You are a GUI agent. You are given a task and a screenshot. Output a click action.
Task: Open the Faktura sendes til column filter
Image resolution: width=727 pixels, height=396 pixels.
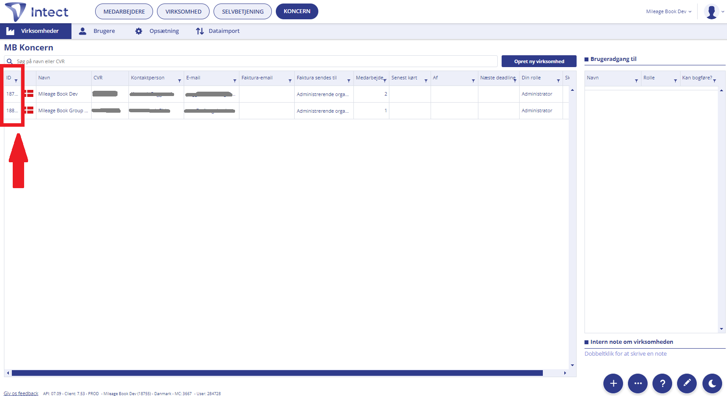coord(349,81)
